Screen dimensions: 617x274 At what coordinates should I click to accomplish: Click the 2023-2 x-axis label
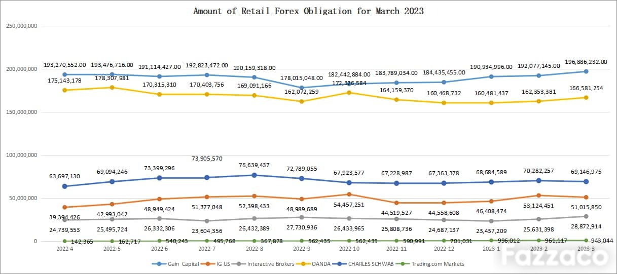(539, 249)
